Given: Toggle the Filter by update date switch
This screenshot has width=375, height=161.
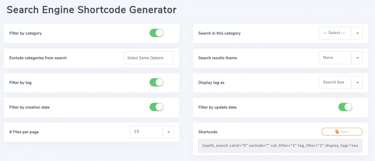Looking at the screenshot, I should pyautogui.click(x=345, y=107).
